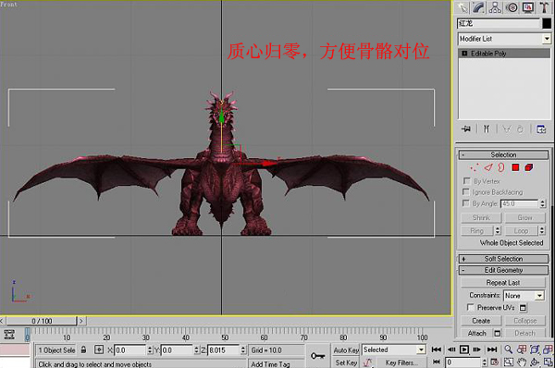Image resolution: width=555 pixels, height=368 pixels.
Task: Select Polygon sub-object level
Action: point(515,167)
